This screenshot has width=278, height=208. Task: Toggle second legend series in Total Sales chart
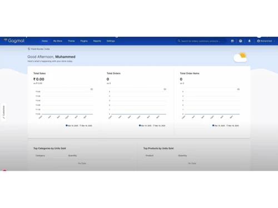tap(86, 125)
